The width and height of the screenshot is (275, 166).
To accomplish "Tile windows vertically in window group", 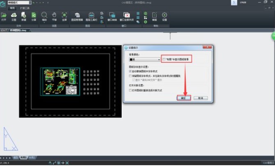I will 138,13.
